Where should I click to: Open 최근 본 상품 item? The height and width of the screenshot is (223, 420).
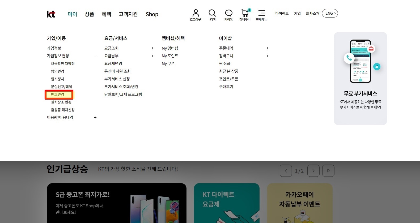click(229, 71)
